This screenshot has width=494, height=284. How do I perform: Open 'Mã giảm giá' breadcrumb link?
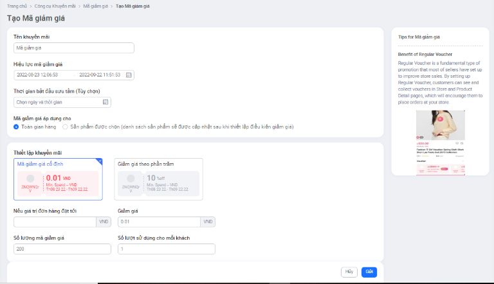(x=95, y=6)
